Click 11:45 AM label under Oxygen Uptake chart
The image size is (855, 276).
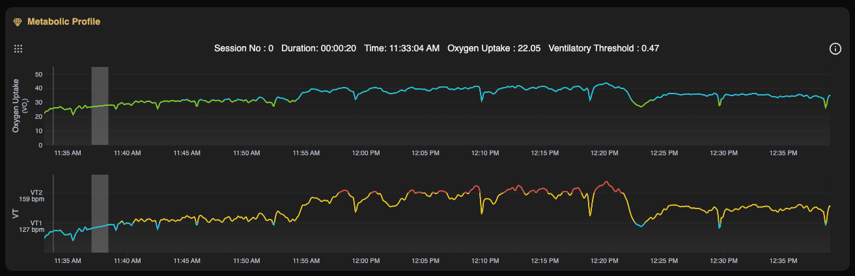tap(187, 153)
